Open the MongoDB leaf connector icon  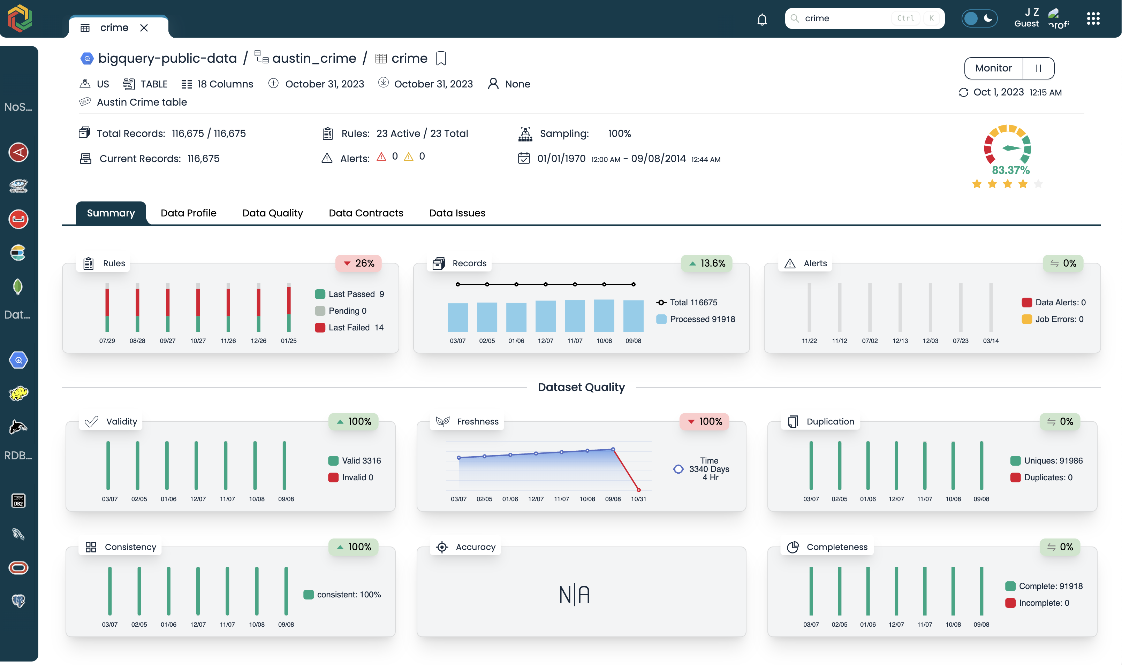[x=18, y=287]
